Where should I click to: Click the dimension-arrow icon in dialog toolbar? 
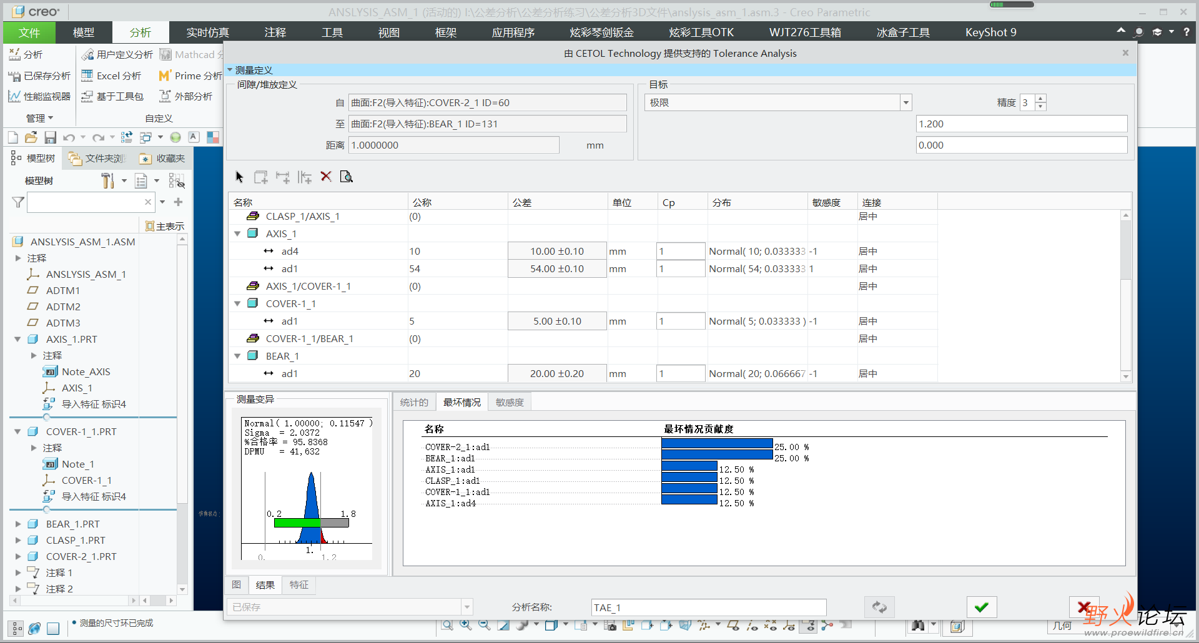point(283,177)
